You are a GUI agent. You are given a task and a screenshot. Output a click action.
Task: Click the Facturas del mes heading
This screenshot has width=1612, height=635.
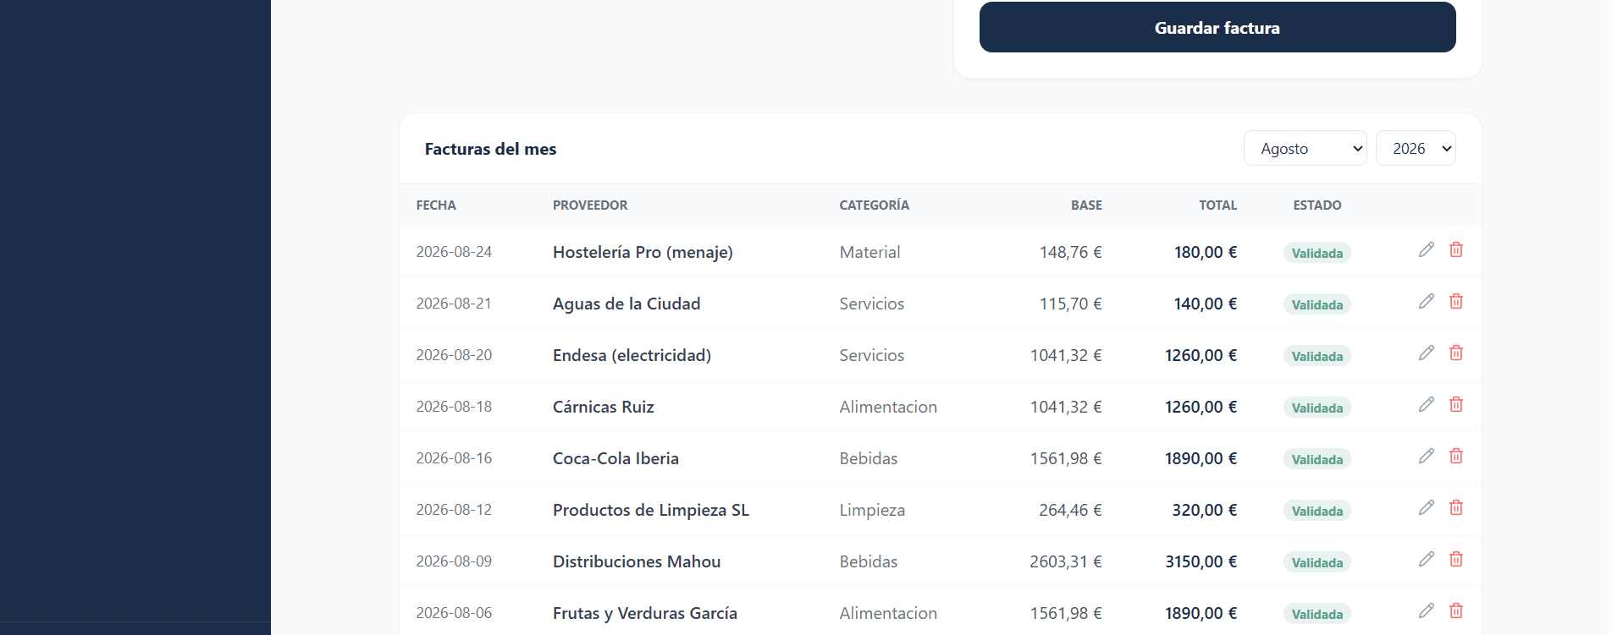tap(490, 149)
